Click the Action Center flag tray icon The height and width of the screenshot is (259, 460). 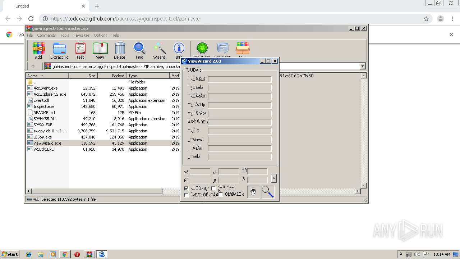426,254
